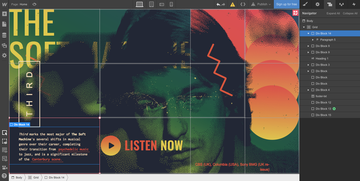Open the Assets image panel
360x181 pixels.
click(4, 45)
